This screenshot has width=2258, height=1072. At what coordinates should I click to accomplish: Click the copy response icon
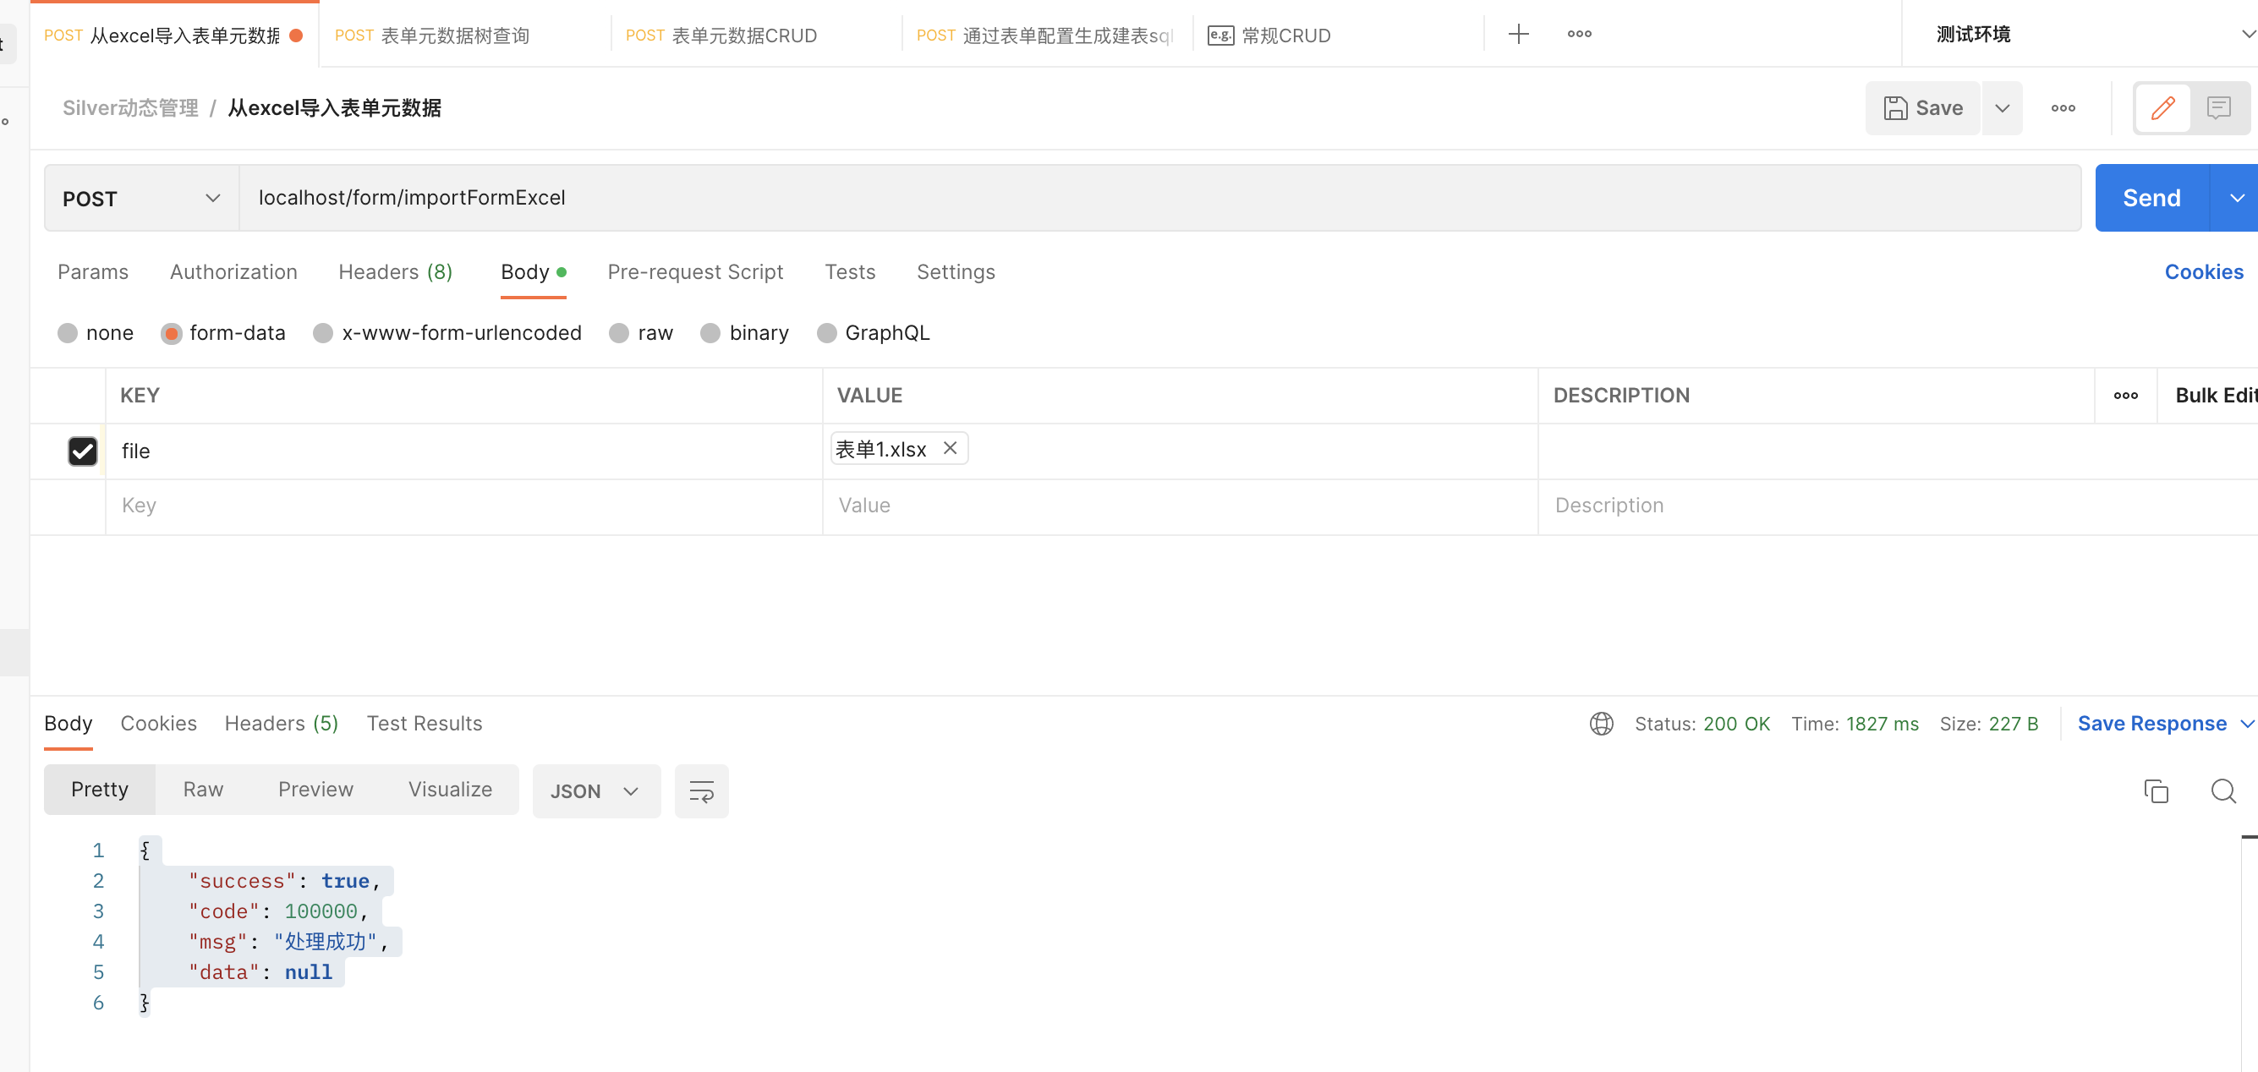pyautogui.click(x=2157, y=790)
